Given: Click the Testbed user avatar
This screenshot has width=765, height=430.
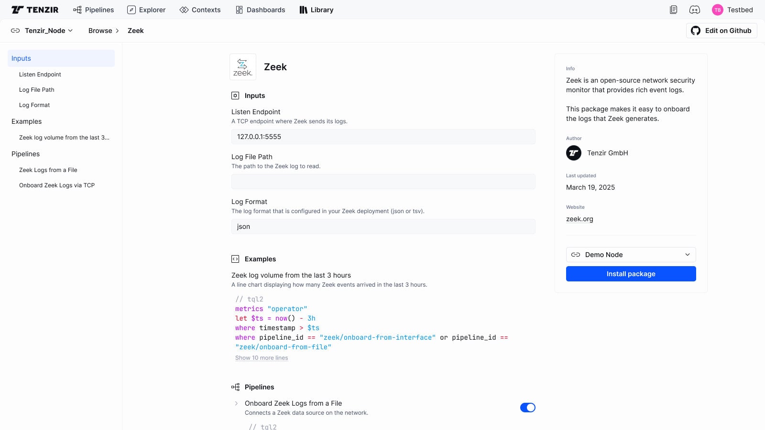Looking at the screenshot, I should [x=717, y=10].
